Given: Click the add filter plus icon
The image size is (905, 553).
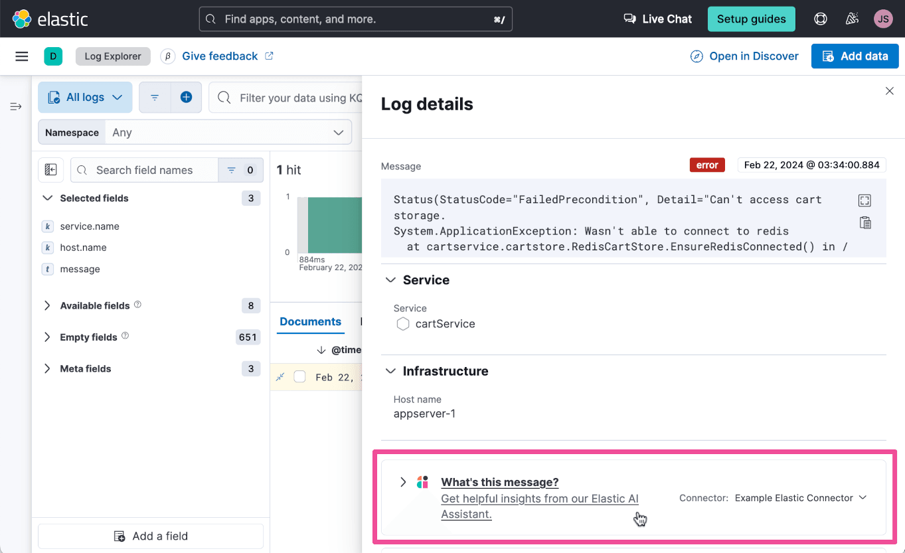Looking at the screenshot, I should [187, 98].
